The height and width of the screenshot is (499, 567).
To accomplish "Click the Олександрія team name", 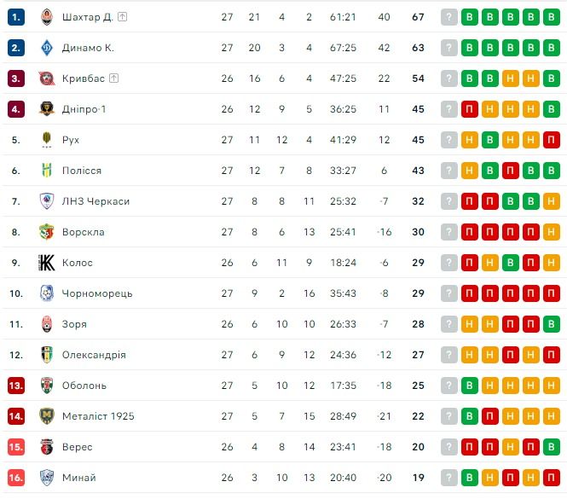I will (94, 355).
